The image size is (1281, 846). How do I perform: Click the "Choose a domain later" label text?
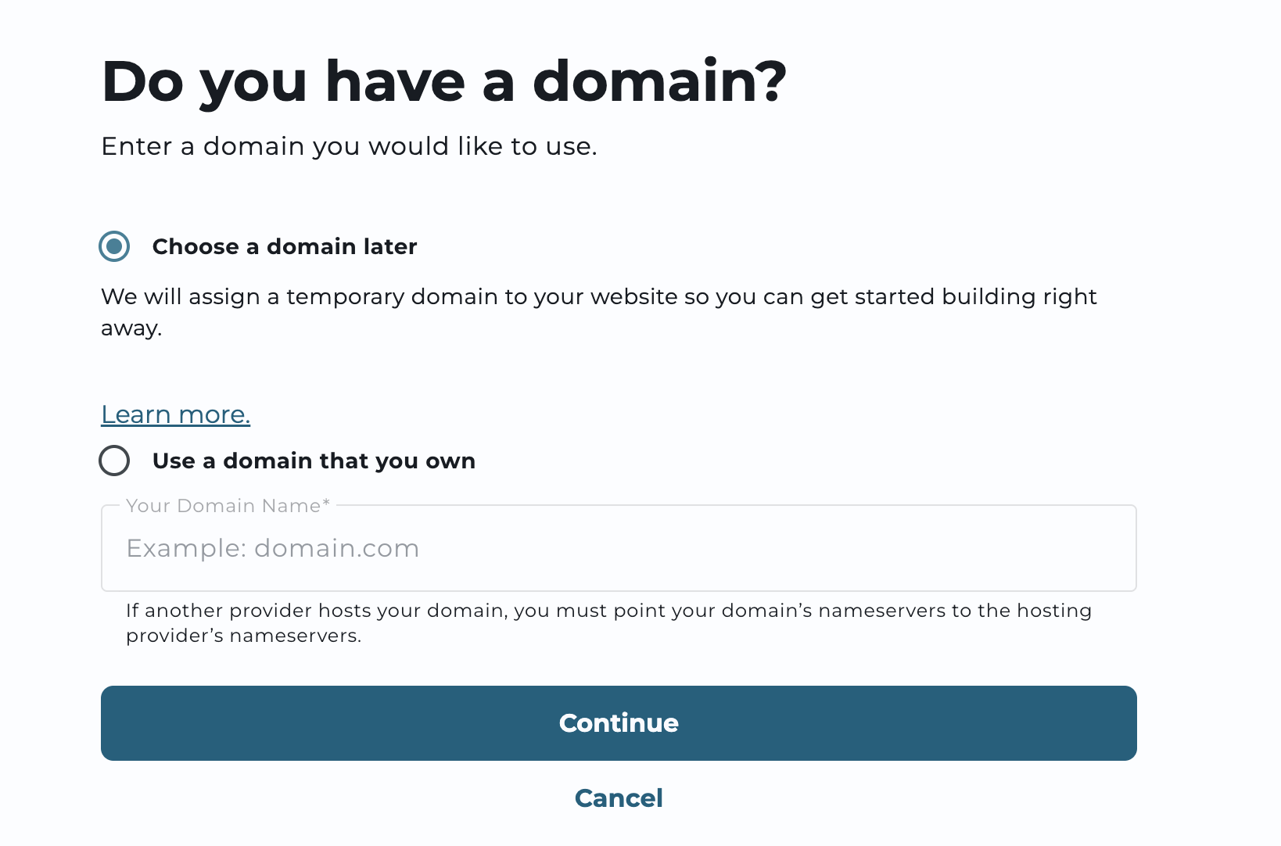pyautogui.click(x=285, y=246)
